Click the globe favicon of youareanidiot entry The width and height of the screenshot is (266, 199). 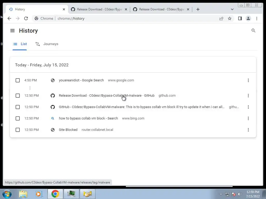pyautogui.click(x=53, y=80)
